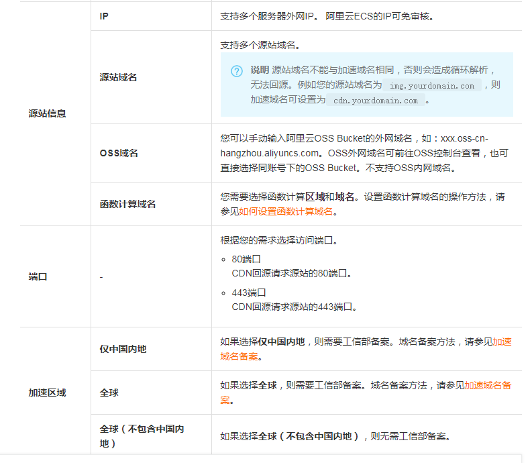Click the 函数计算域名 cell label
Viewport: 532px width, 463px height.
point(127,204)
